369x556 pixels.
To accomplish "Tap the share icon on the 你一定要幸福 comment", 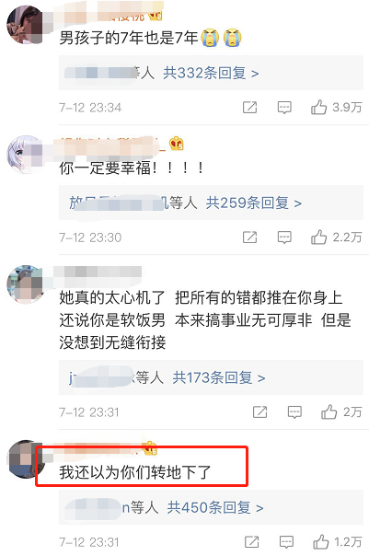I will tap(250, 237).
